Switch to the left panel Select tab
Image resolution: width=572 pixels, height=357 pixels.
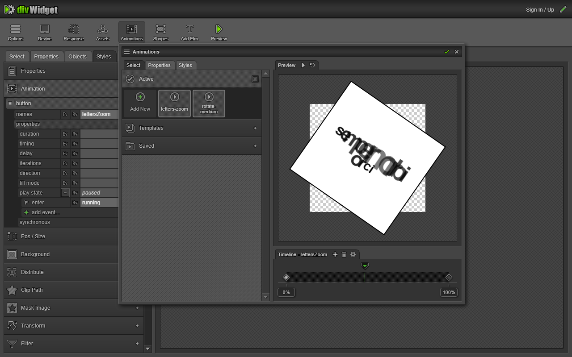[x=17, y=56]
